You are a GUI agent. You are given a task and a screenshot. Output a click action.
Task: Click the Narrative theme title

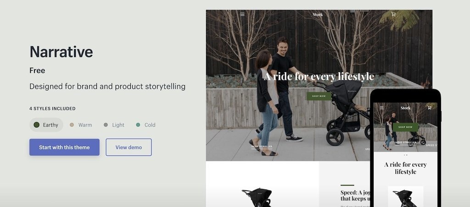point(61,52)
